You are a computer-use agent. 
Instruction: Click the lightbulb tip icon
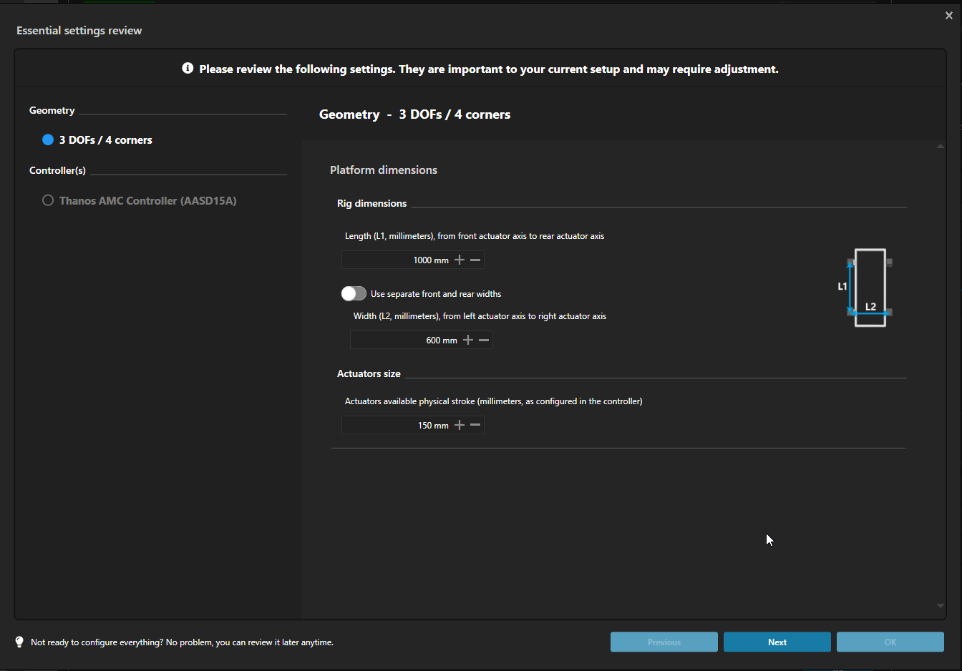(19, 642)
